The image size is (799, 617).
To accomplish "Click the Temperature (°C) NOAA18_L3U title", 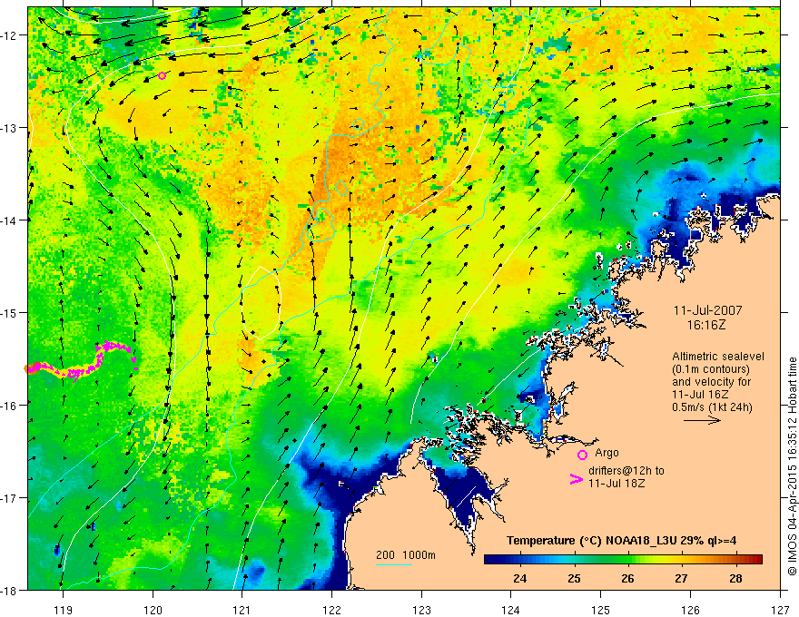I will point(621,541).
